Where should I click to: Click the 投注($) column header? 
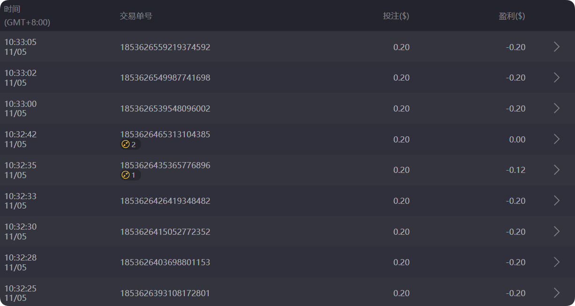point(396,16)
